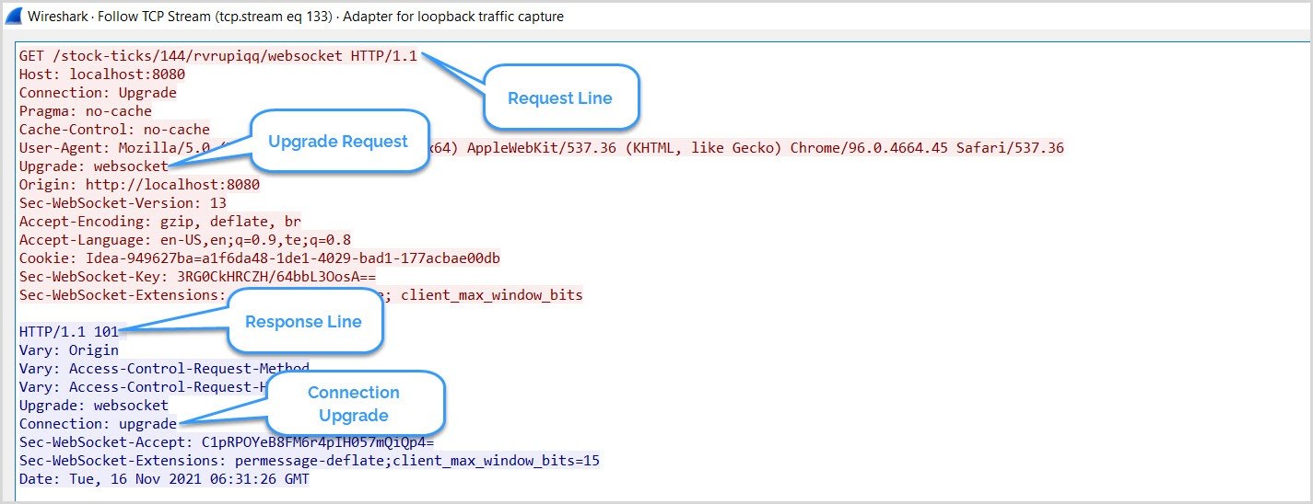Click the Accept-Encoding: gzip, deflate, br line
This screenshot has width=1313, height=504.
pyautogui.click(x=159, y=221)
